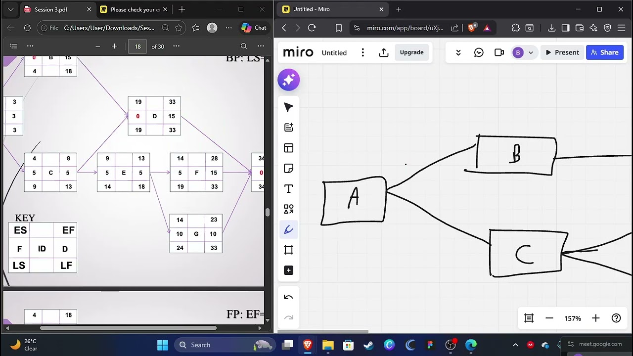The width and height of the screenshot is (633, 356).
Task: Open Brave downloads arrow icon
Action: (x=552, y=28)
